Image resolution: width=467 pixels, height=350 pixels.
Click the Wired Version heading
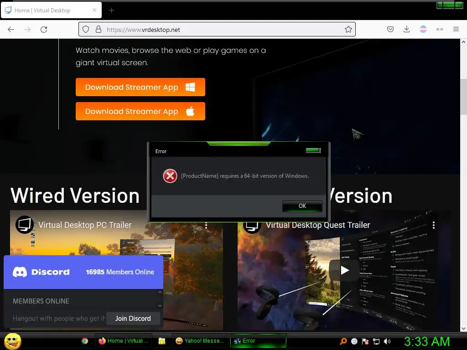(75, 196)
